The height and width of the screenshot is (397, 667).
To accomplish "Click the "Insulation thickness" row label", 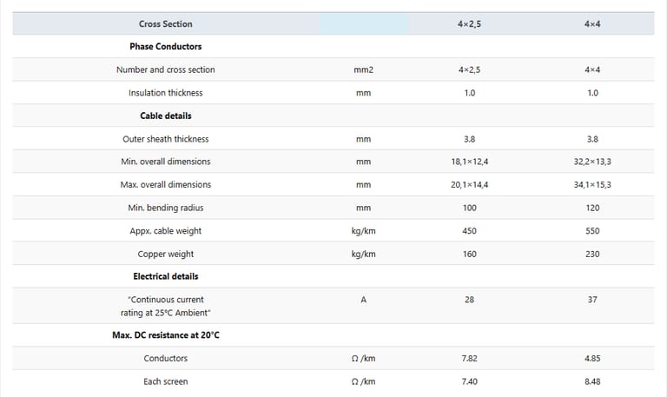I will point(165,93).
